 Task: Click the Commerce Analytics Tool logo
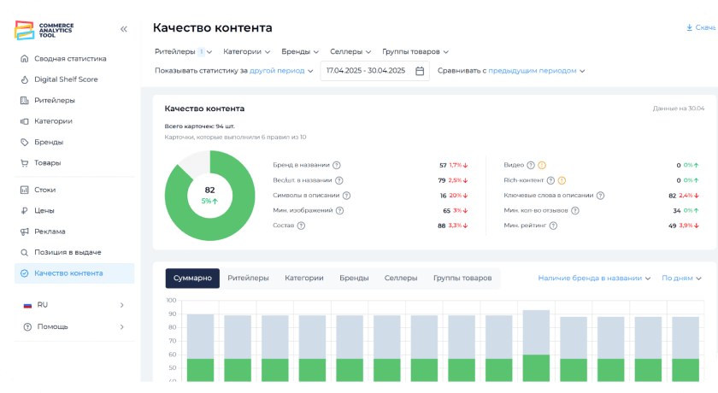tap(44, 30)
